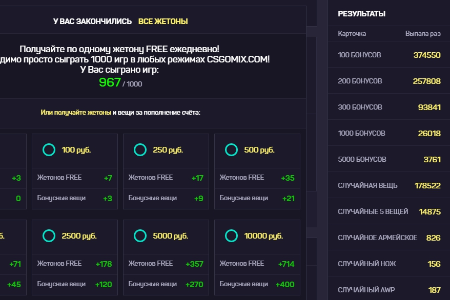Click the ВСЕ ЖЕТОНЫ yellow link

coord(163,22)
